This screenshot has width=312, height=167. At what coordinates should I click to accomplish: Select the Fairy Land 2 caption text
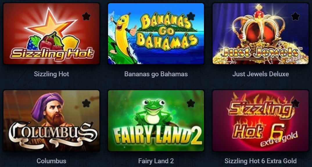coord(156,161)
